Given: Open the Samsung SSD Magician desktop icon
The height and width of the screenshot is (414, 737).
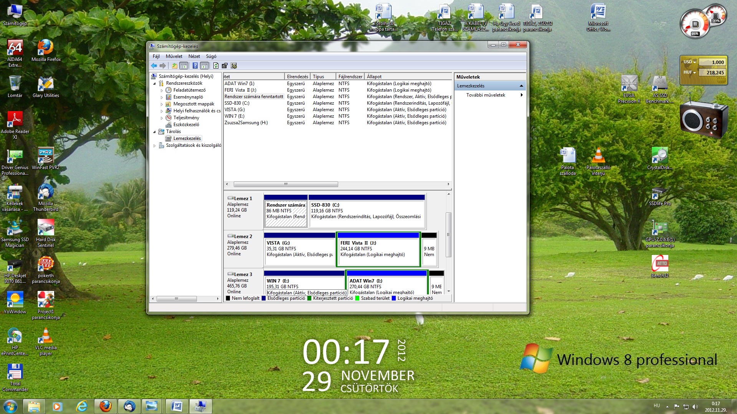Looking at the screenshot, I should pos(15,233).
